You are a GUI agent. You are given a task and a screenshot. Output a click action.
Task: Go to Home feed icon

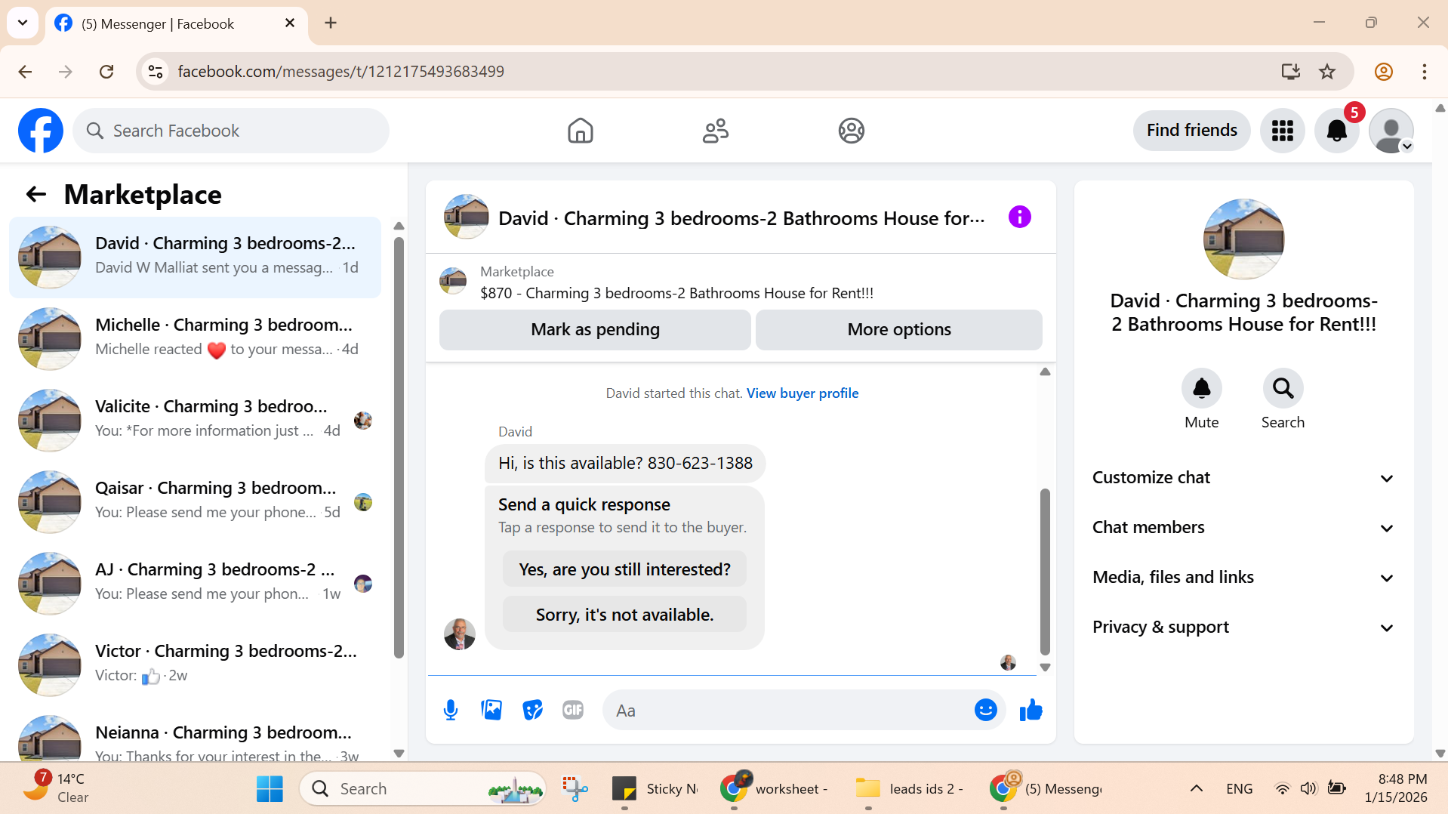(580, 131)
